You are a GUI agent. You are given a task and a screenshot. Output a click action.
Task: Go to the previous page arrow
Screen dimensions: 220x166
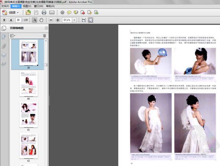point(4,20)
